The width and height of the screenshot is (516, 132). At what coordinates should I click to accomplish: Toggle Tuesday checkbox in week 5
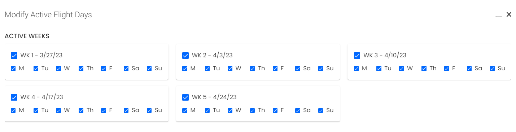207,110
